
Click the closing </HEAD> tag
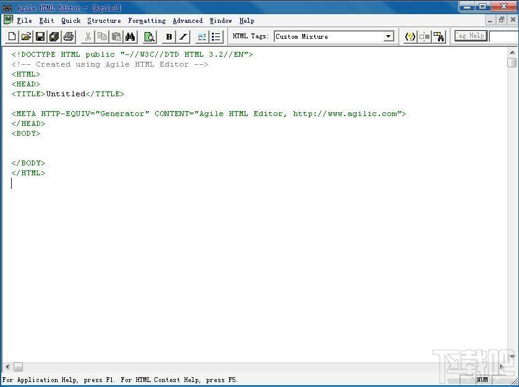point(28,123)
